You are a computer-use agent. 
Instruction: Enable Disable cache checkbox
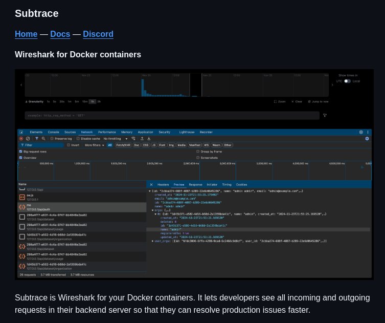point(78,139)
